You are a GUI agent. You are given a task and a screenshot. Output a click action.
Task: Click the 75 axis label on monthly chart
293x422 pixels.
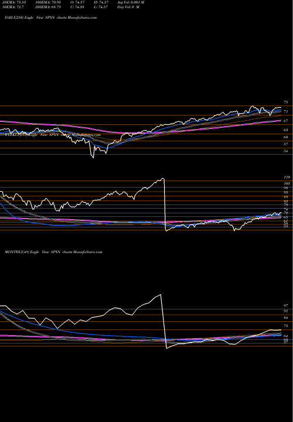click(x=286, y=326)
